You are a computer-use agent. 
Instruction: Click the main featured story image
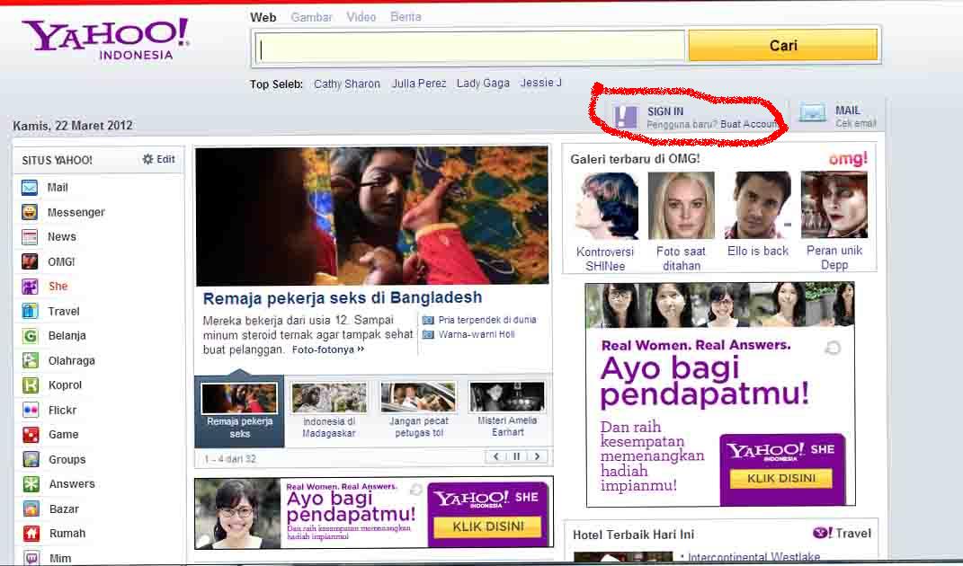click(372, 216)
